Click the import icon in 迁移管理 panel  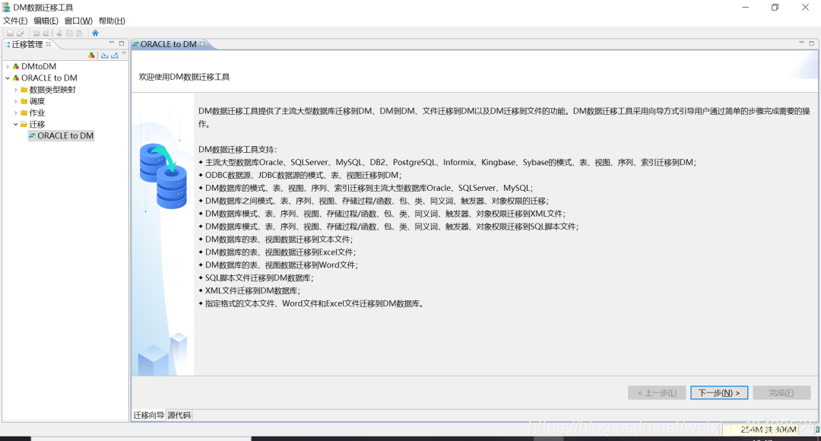point(105,55)
